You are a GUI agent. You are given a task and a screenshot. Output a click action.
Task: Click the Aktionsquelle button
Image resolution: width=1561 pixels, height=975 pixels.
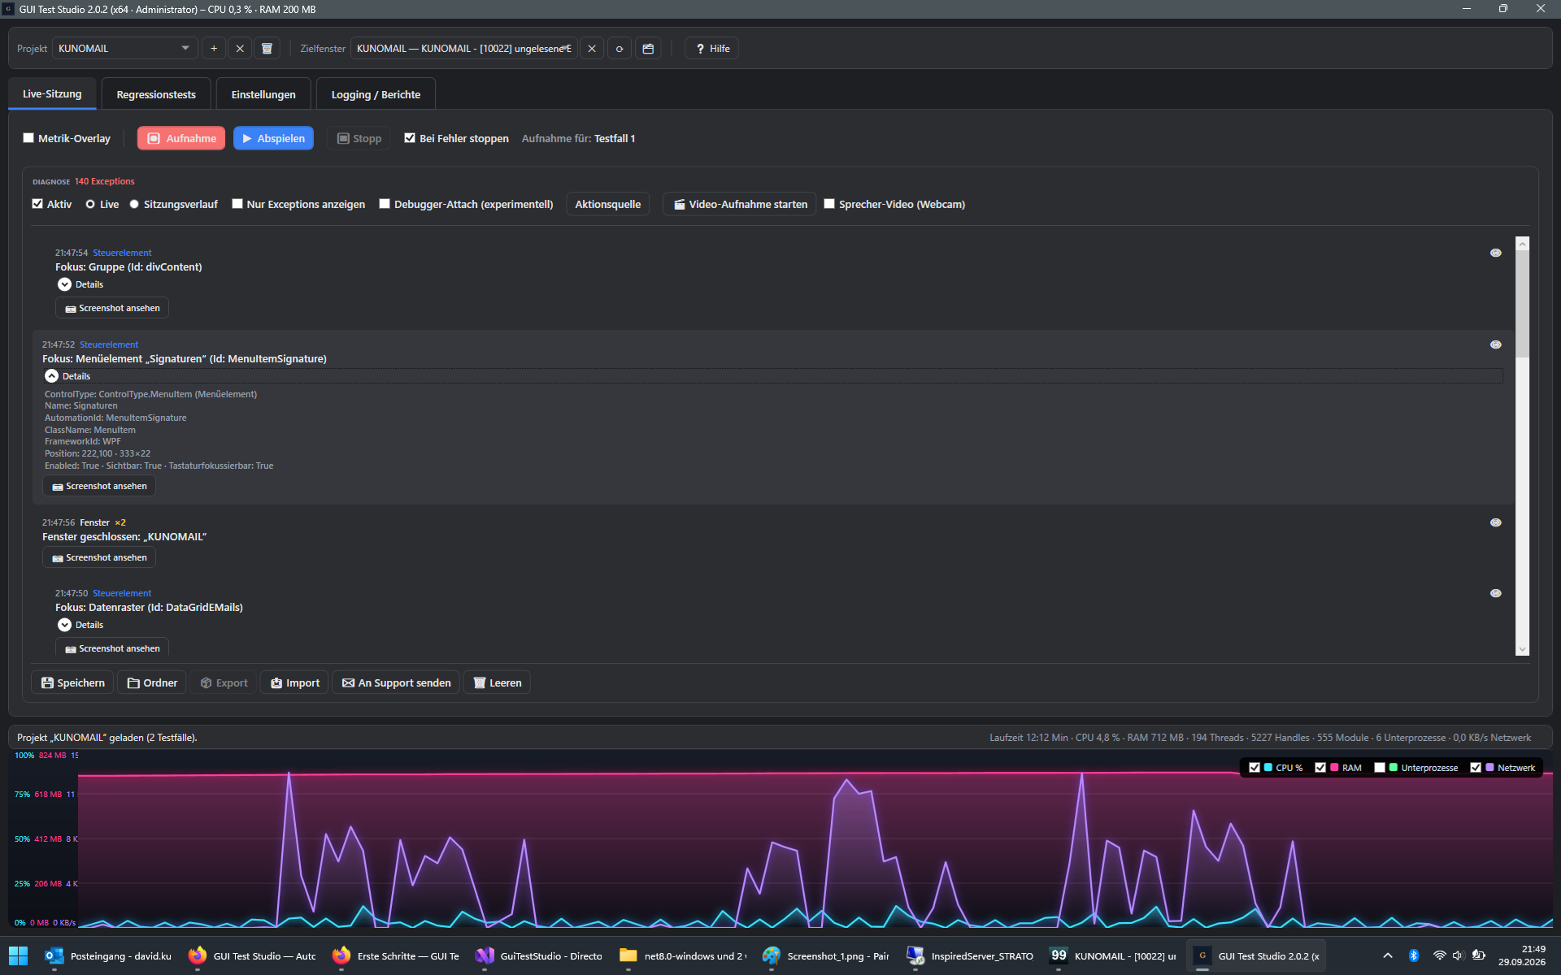pos(608,204)
